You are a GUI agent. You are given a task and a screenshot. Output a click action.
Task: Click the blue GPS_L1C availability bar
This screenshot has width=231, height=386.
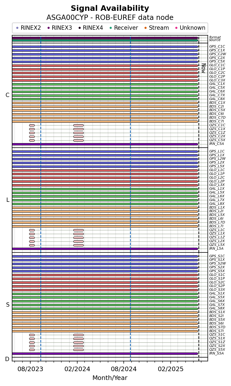pyautogui.click(x=105, y=151)
